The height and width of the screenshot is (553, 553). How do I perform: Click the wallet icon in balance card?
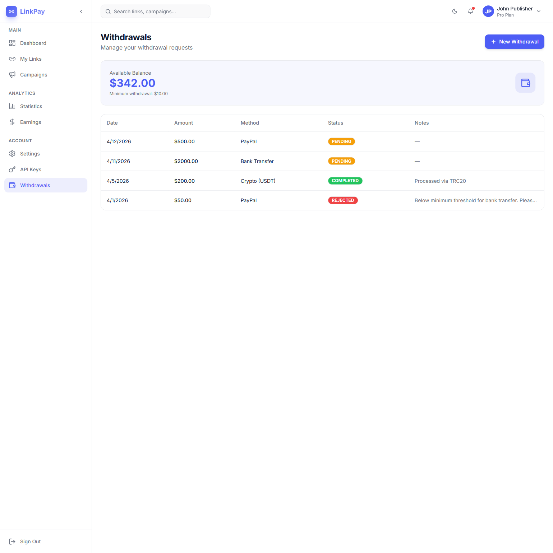pyautogui.click(x=525, y=83)
